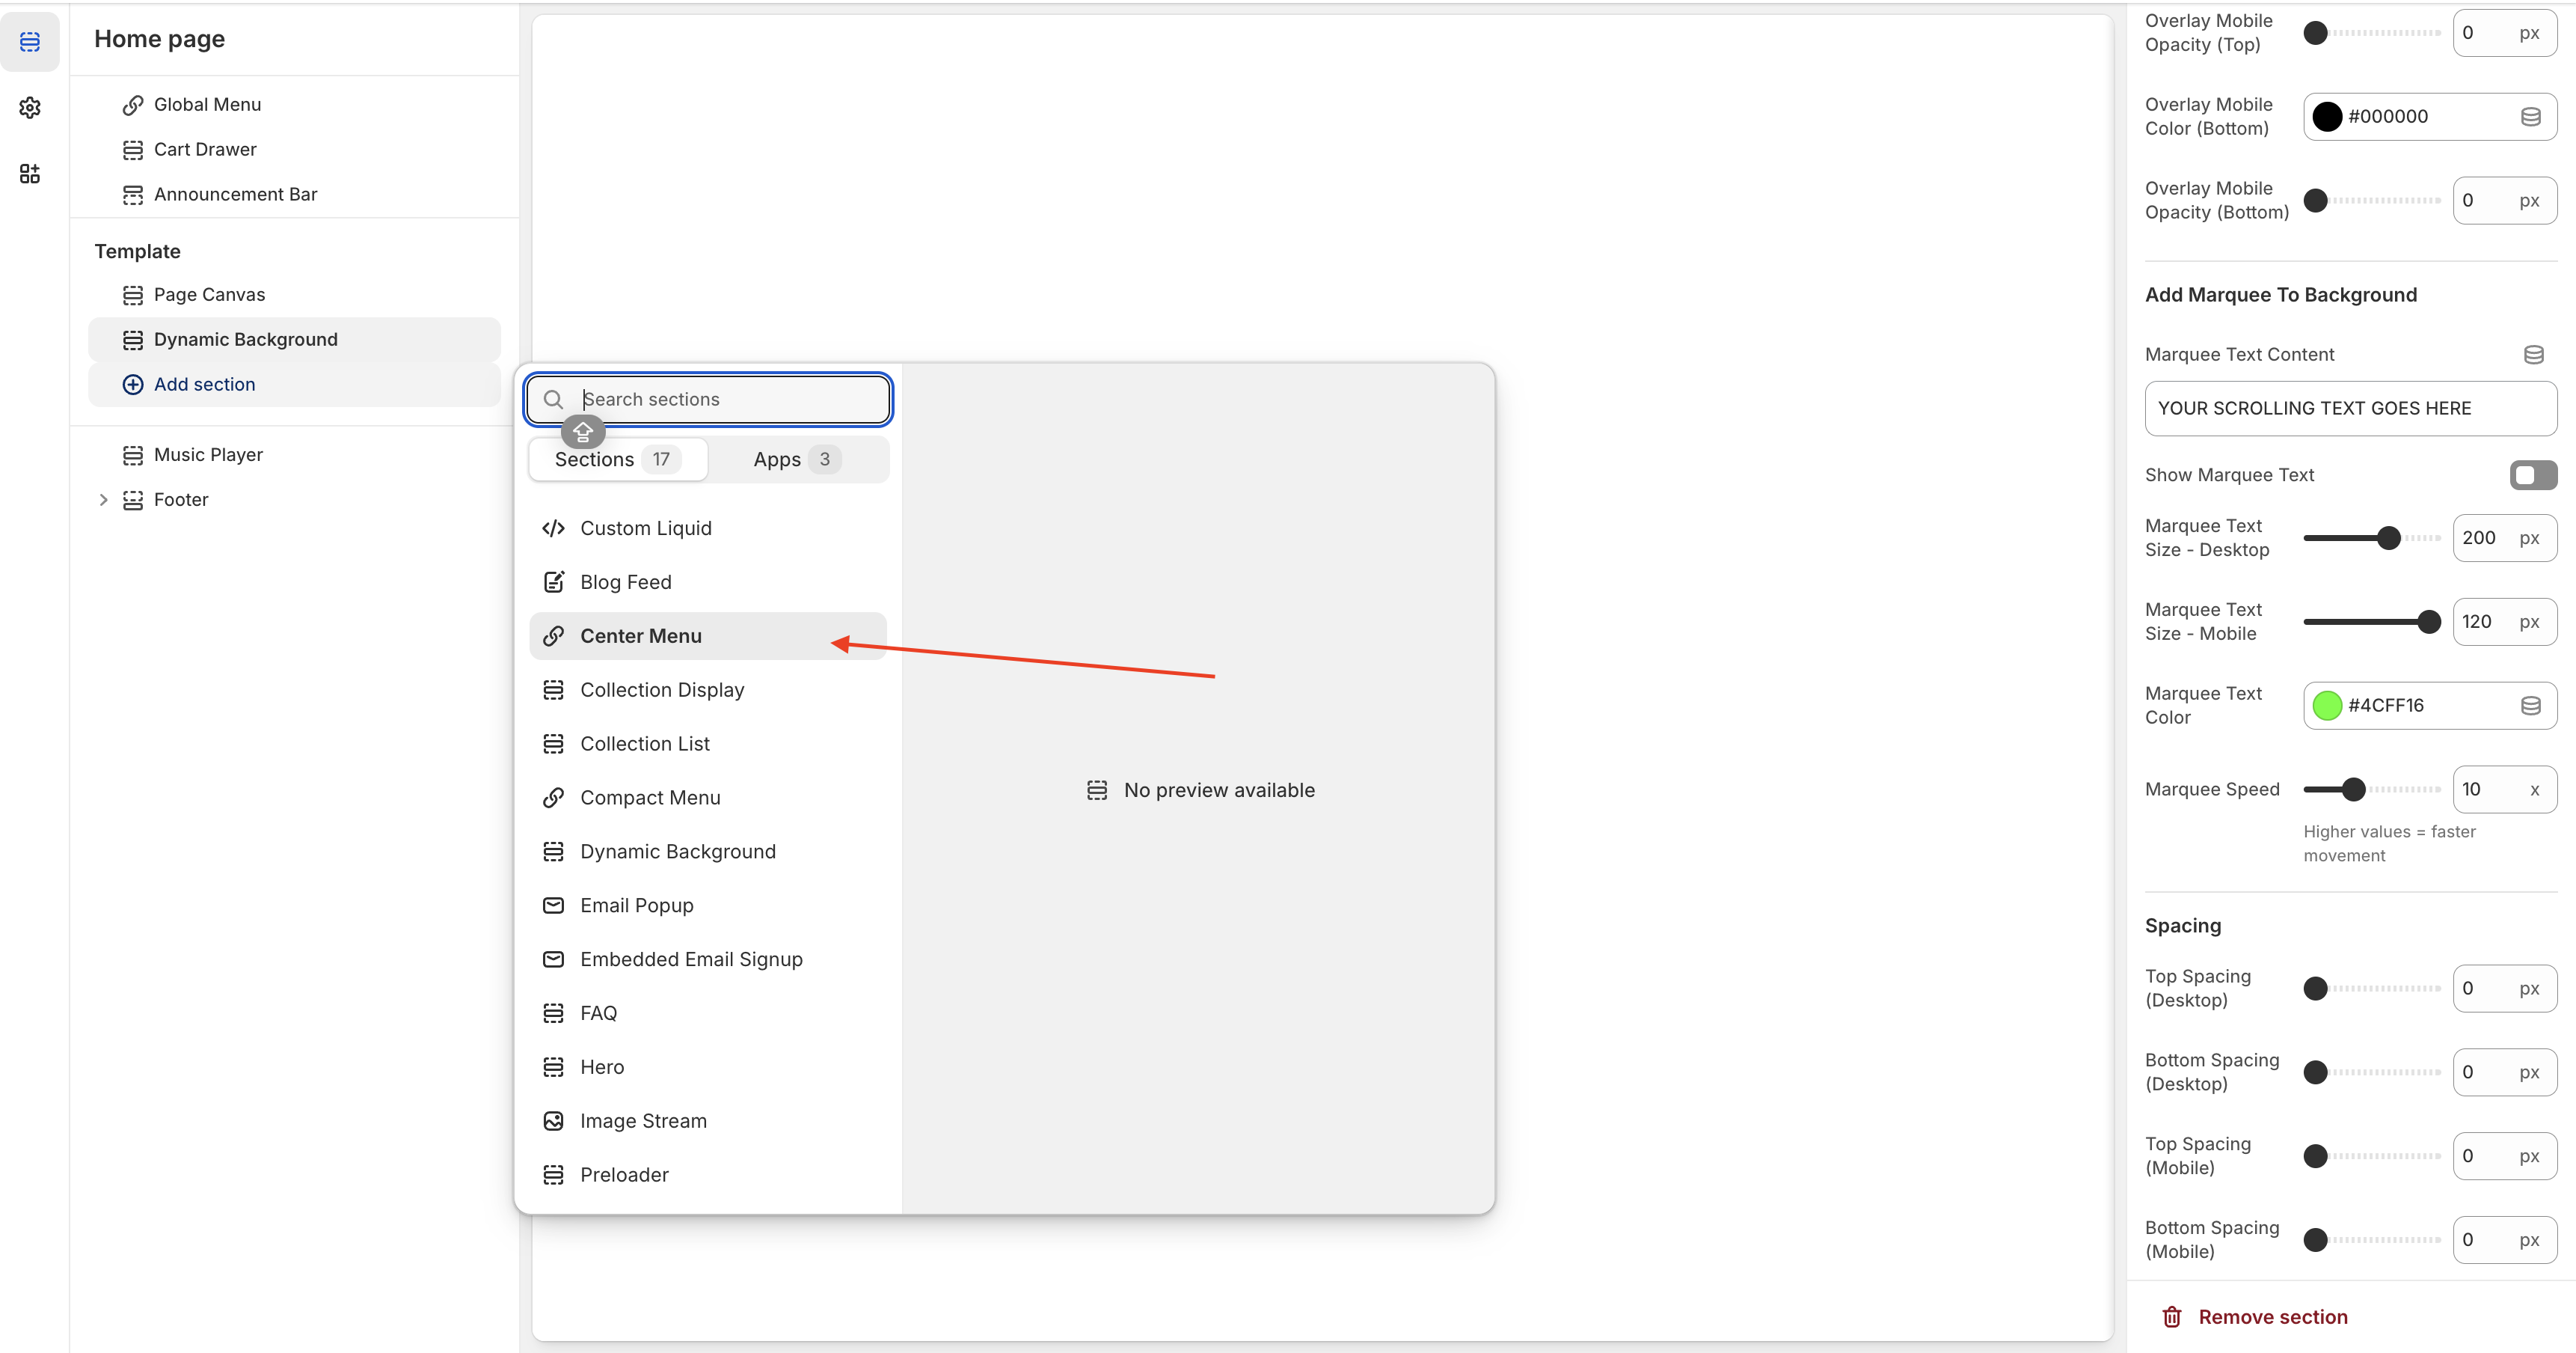Click the Custom Liquid code icon

point(553,528)
